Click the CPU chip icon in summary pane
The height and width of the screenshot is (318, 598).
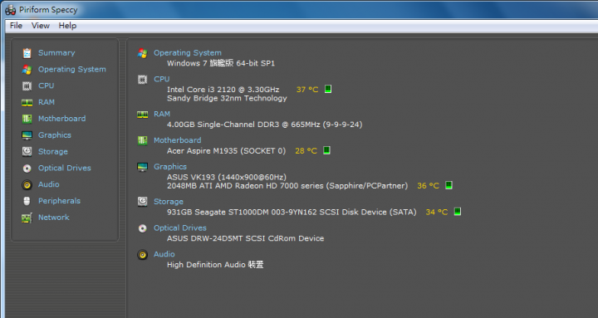(x=142, y=80)
